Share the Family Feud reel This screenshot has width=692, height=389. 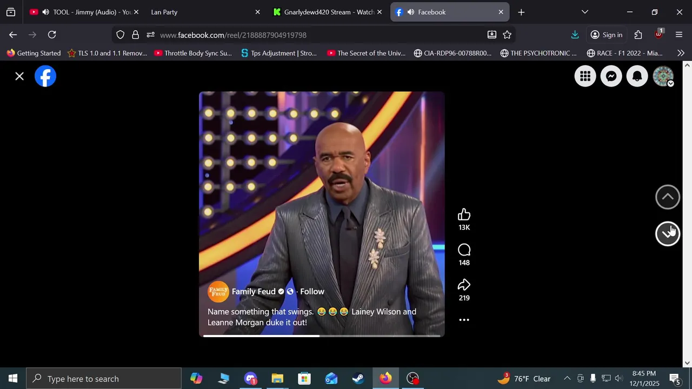tap(464, 285)
